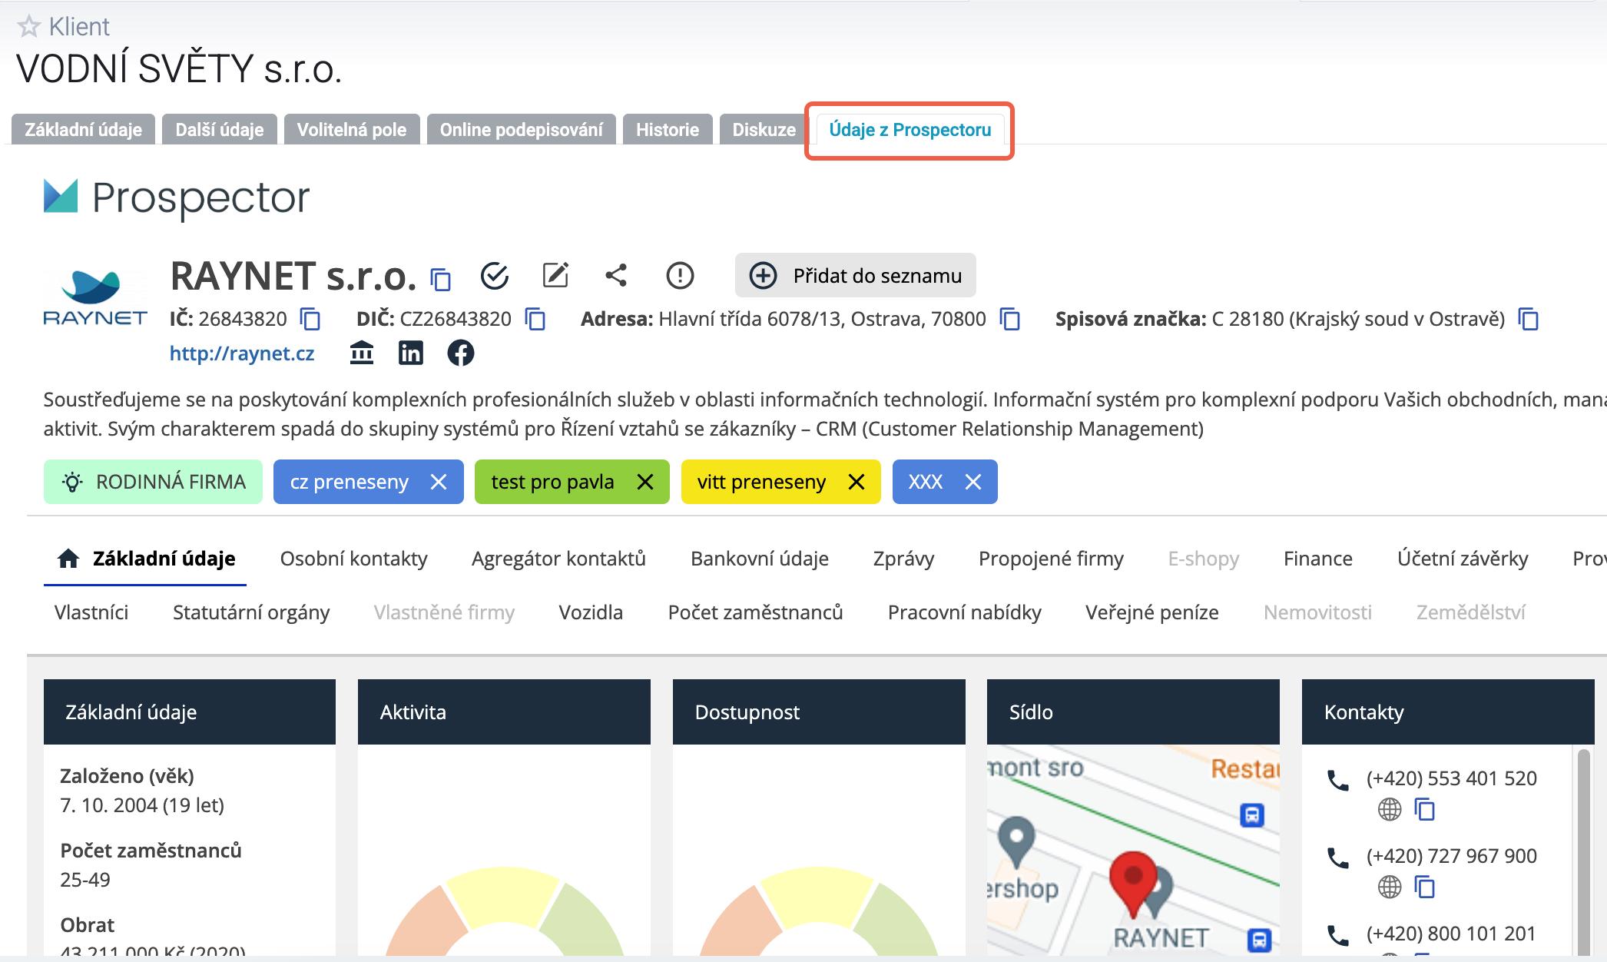Open the Vozidla section
The height and width of the screenshot is (962, 1607).
[591, 612]
